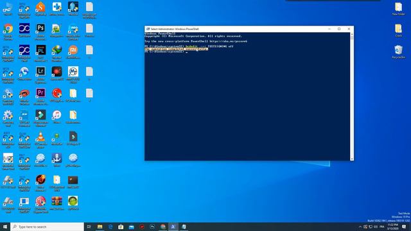Click the Type here to search box
The image size is (411, 231).
[47, 227]
